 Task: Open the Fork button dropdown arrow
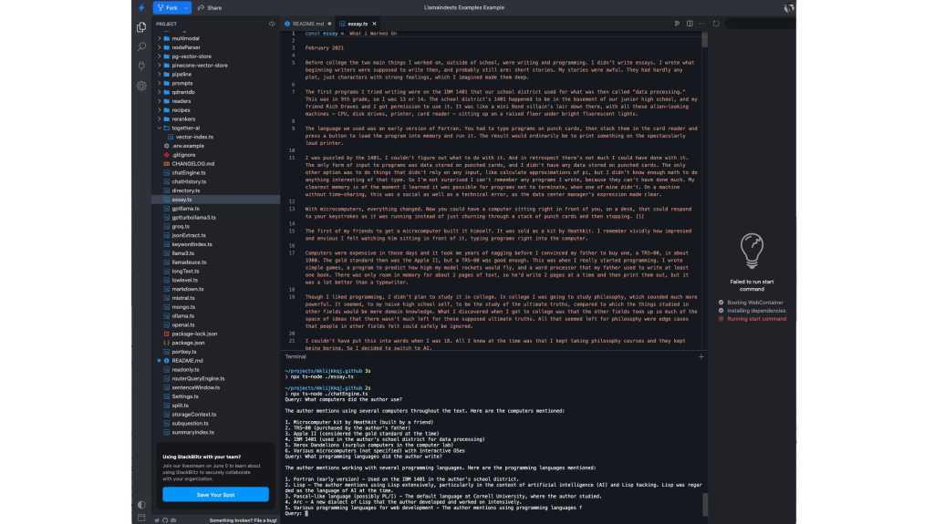(x=185, y=7)
